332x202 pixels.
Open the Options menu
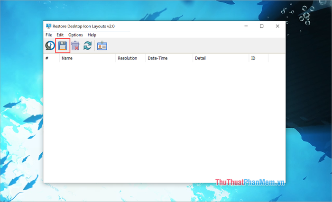tap(75, 35)
